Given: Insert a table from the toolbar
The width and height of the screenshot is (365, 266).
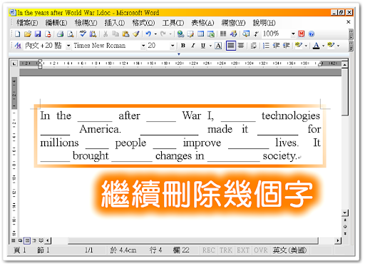Looking at the screenshot, I should coord(201,34).
